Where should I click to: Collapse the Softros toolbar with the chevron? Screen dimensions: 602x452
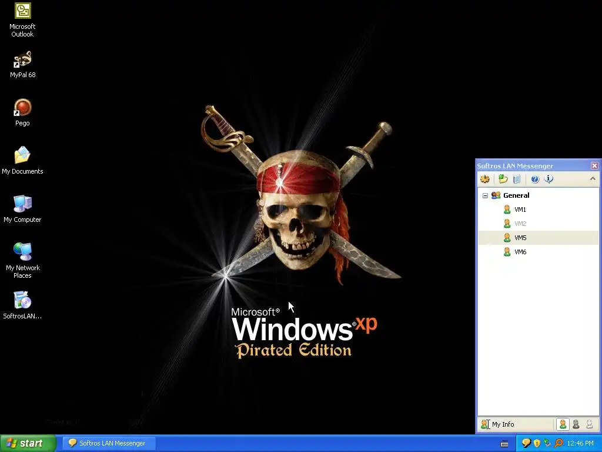pos(593,179)
